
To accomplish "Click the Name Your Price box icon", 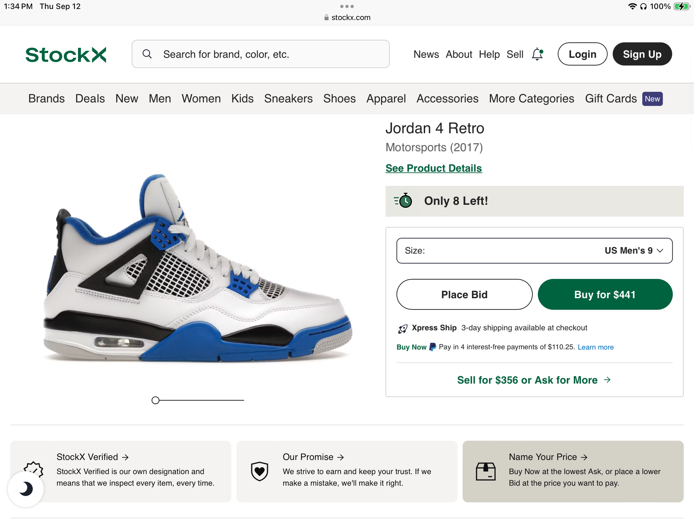I will click(x=485, y=471).
